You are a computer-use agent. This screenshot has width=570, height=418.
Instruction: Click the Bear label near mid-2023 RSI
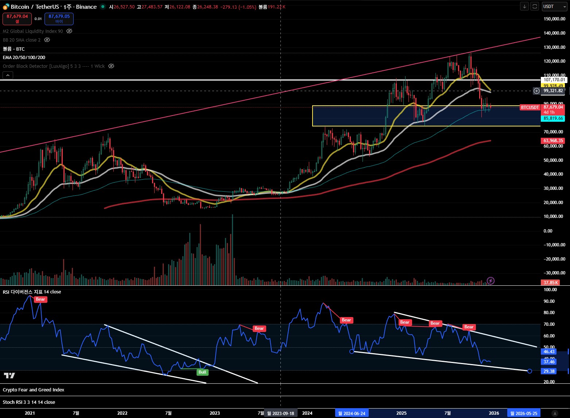(x=259, y=329)
